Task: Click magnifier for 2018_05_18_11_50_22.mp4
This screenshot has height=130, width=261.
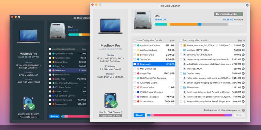Action: coord(243,55)
